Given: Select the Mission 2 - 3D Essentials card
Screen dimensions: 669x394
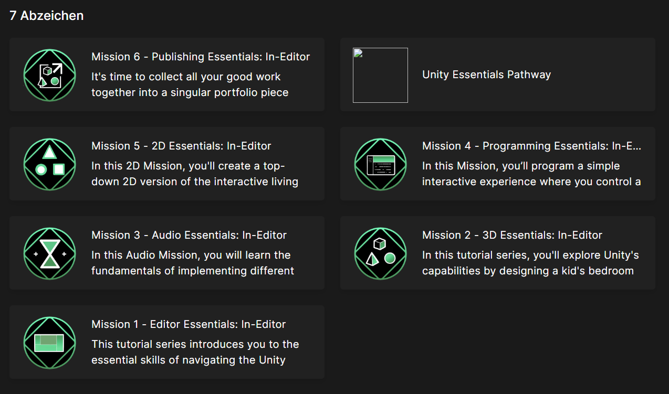Looking at the screenshot, I should tap(498, 253).
